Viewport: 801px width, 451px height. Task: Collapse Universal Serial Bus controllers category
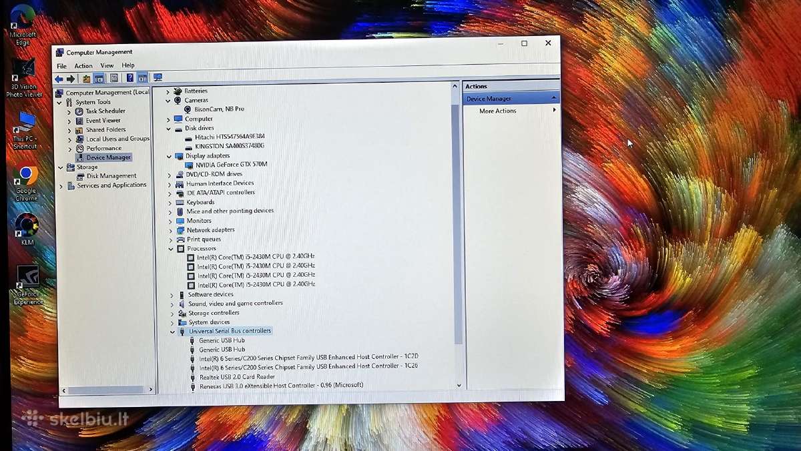[x=172, y=332]
